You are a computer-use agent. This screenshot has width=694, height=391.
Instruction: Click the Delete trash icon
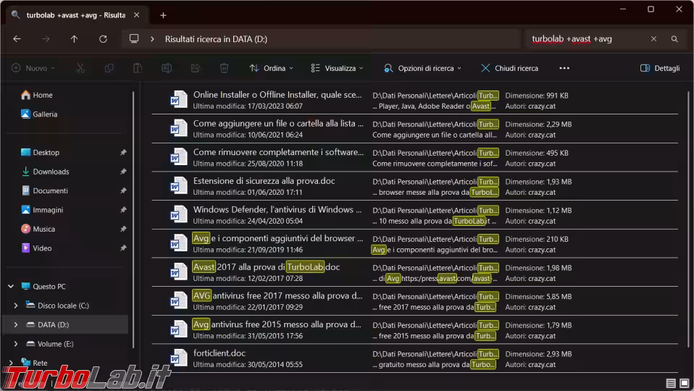224,68
